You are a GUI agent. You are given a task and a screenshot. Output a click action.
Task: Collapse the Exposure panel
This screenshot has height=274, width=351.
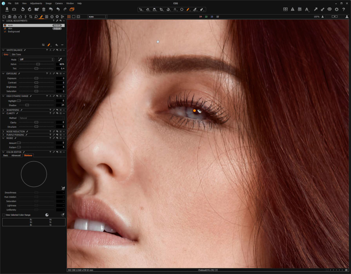pyautogui.click(x=3, y=74)
